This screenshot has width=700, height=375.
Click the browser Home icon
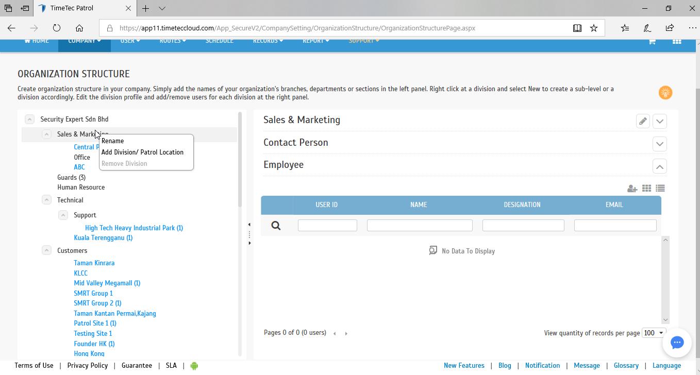(x=79, y=28)
